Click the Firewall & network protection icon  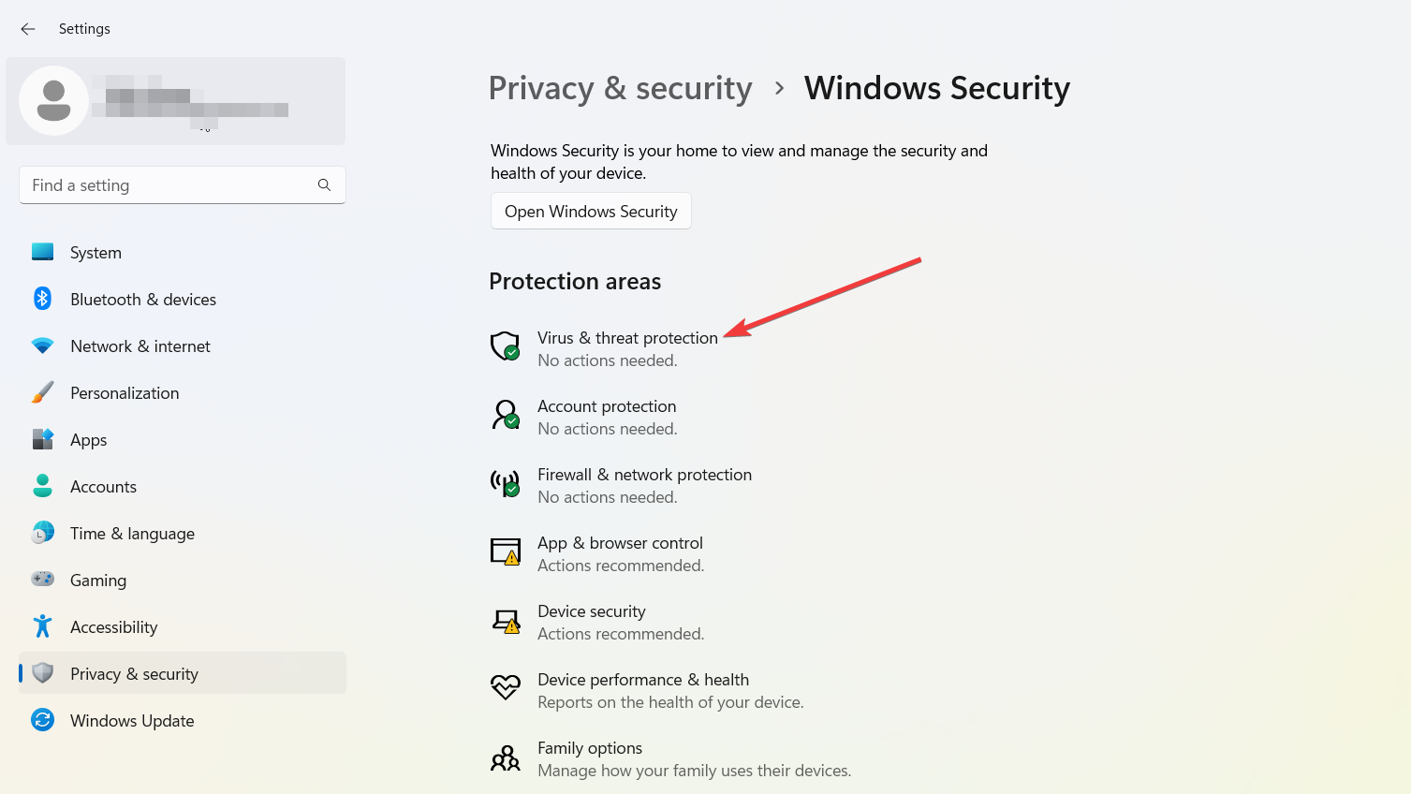[506, 483]
